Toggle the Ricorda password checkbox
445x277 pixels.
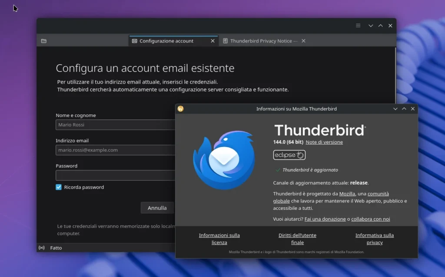[58, 187]
